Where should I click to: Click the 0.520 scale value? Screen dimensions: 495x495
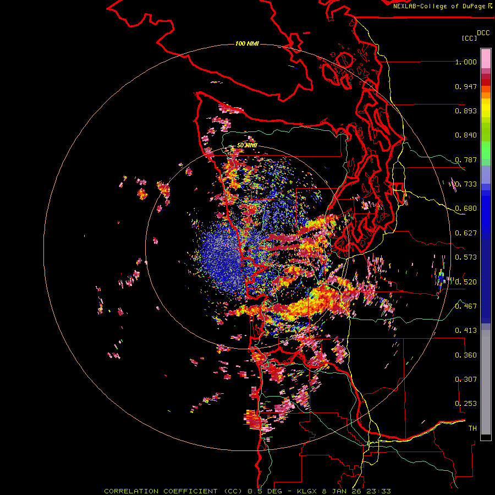click(x=466, y=282)
